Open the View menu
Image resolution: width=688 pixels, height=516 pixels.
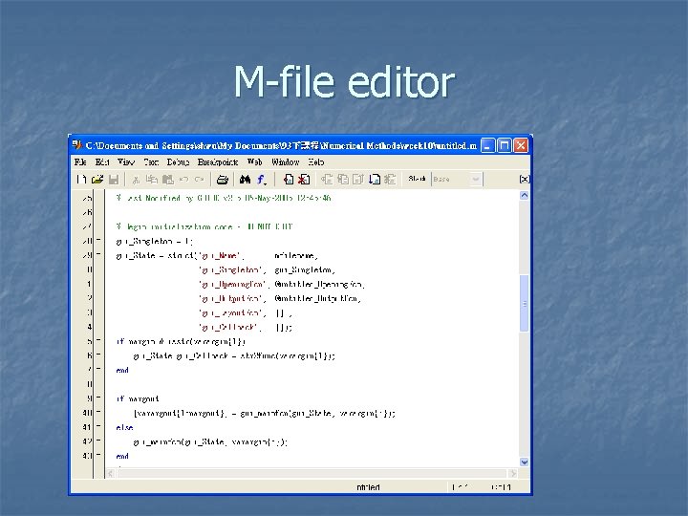coord(126,161)
